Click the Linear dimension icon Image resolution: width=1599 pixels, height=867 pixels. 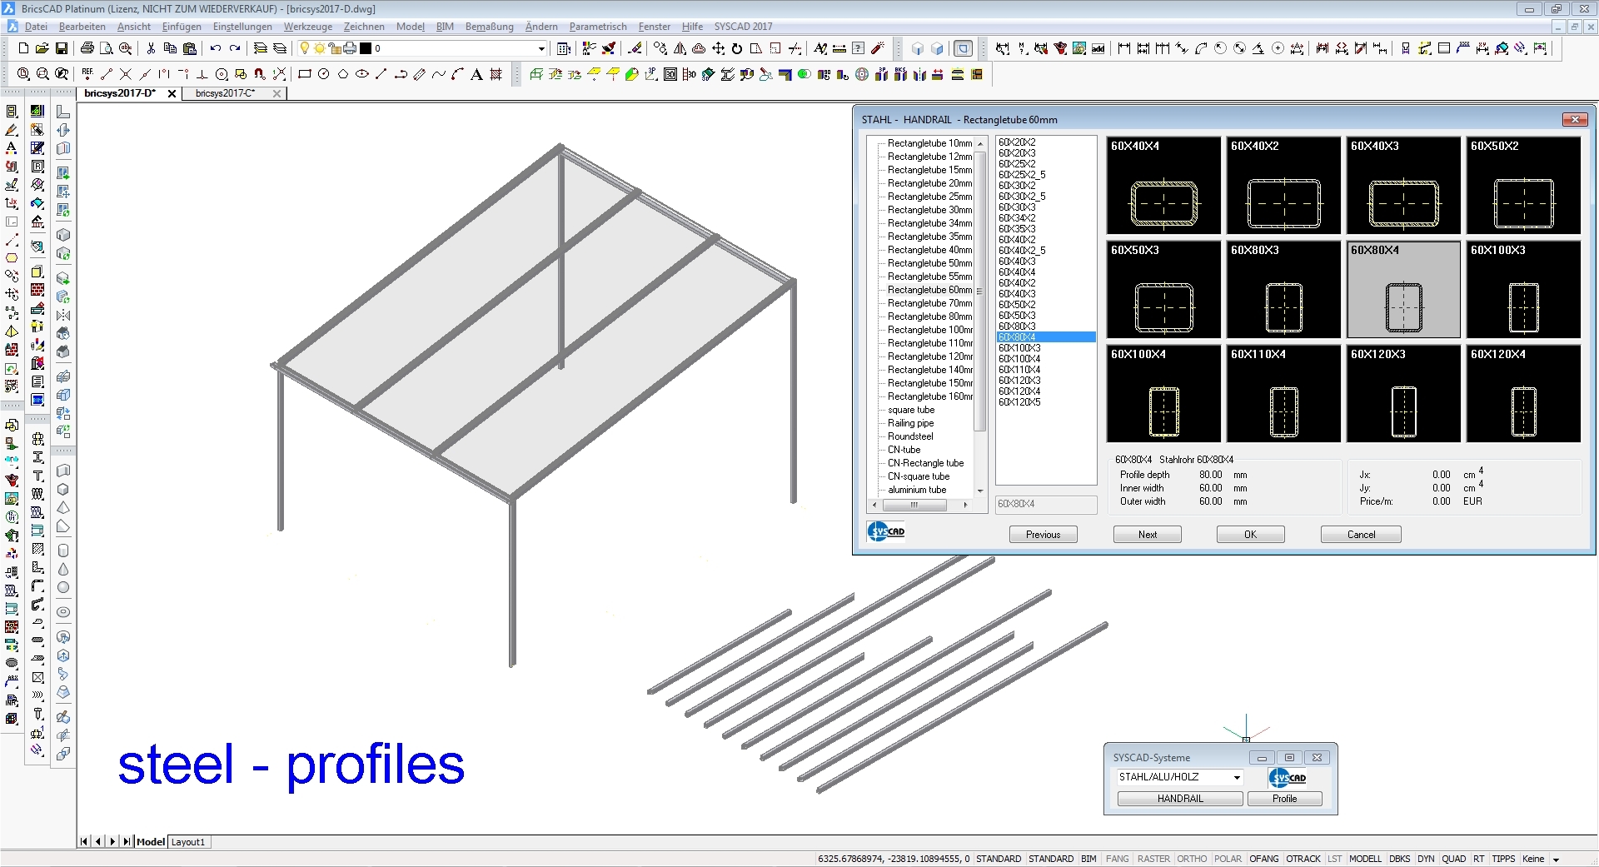(x=1124, y=48)
